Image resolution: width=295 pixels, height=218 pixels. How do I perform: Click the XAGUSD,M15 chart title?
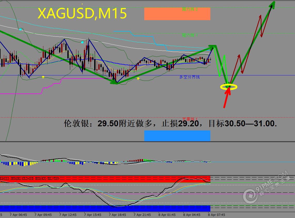82,14
